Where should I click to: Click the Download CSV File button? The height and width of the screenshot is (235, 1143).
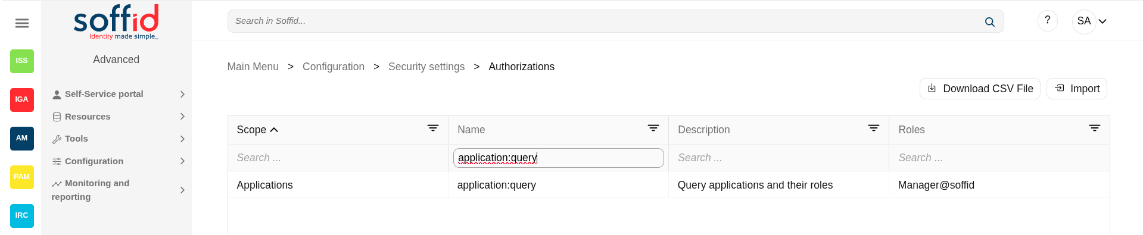pyautogui.click(x=980, y=89)
